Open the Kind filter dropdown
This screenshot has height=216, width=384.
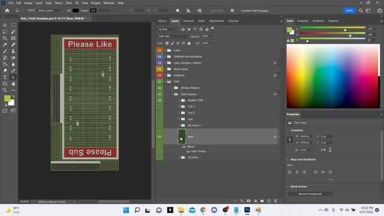click(168, 29)
